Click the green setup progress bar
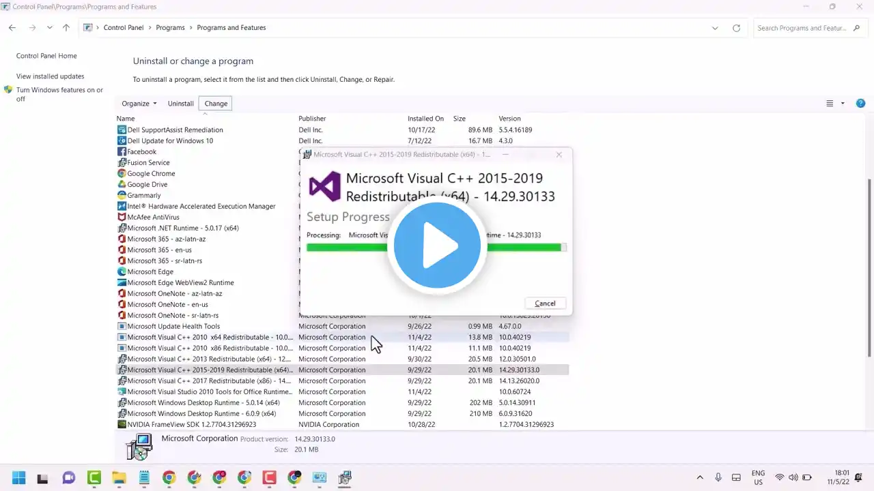Viewport: 874px width, 491px height. click(436, 248)
